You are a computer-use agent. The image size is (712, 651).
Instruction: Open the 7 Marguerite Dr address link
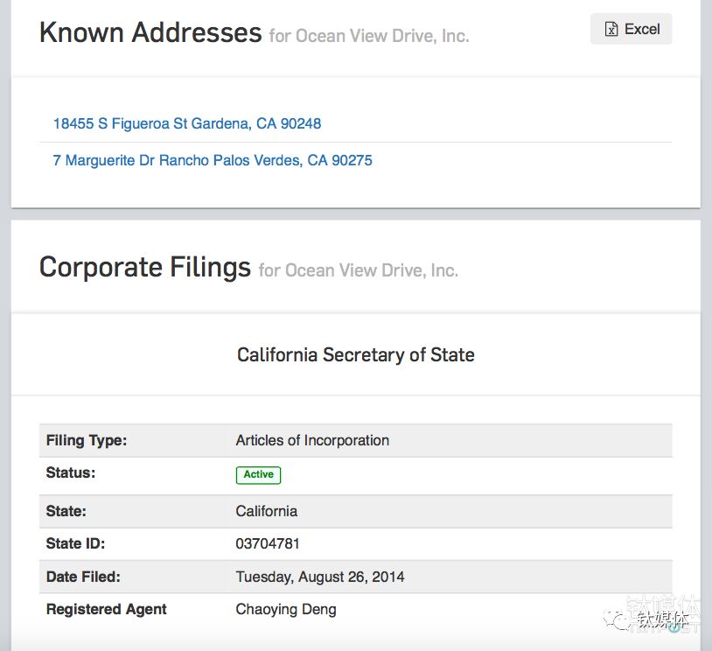coord(213,160)
